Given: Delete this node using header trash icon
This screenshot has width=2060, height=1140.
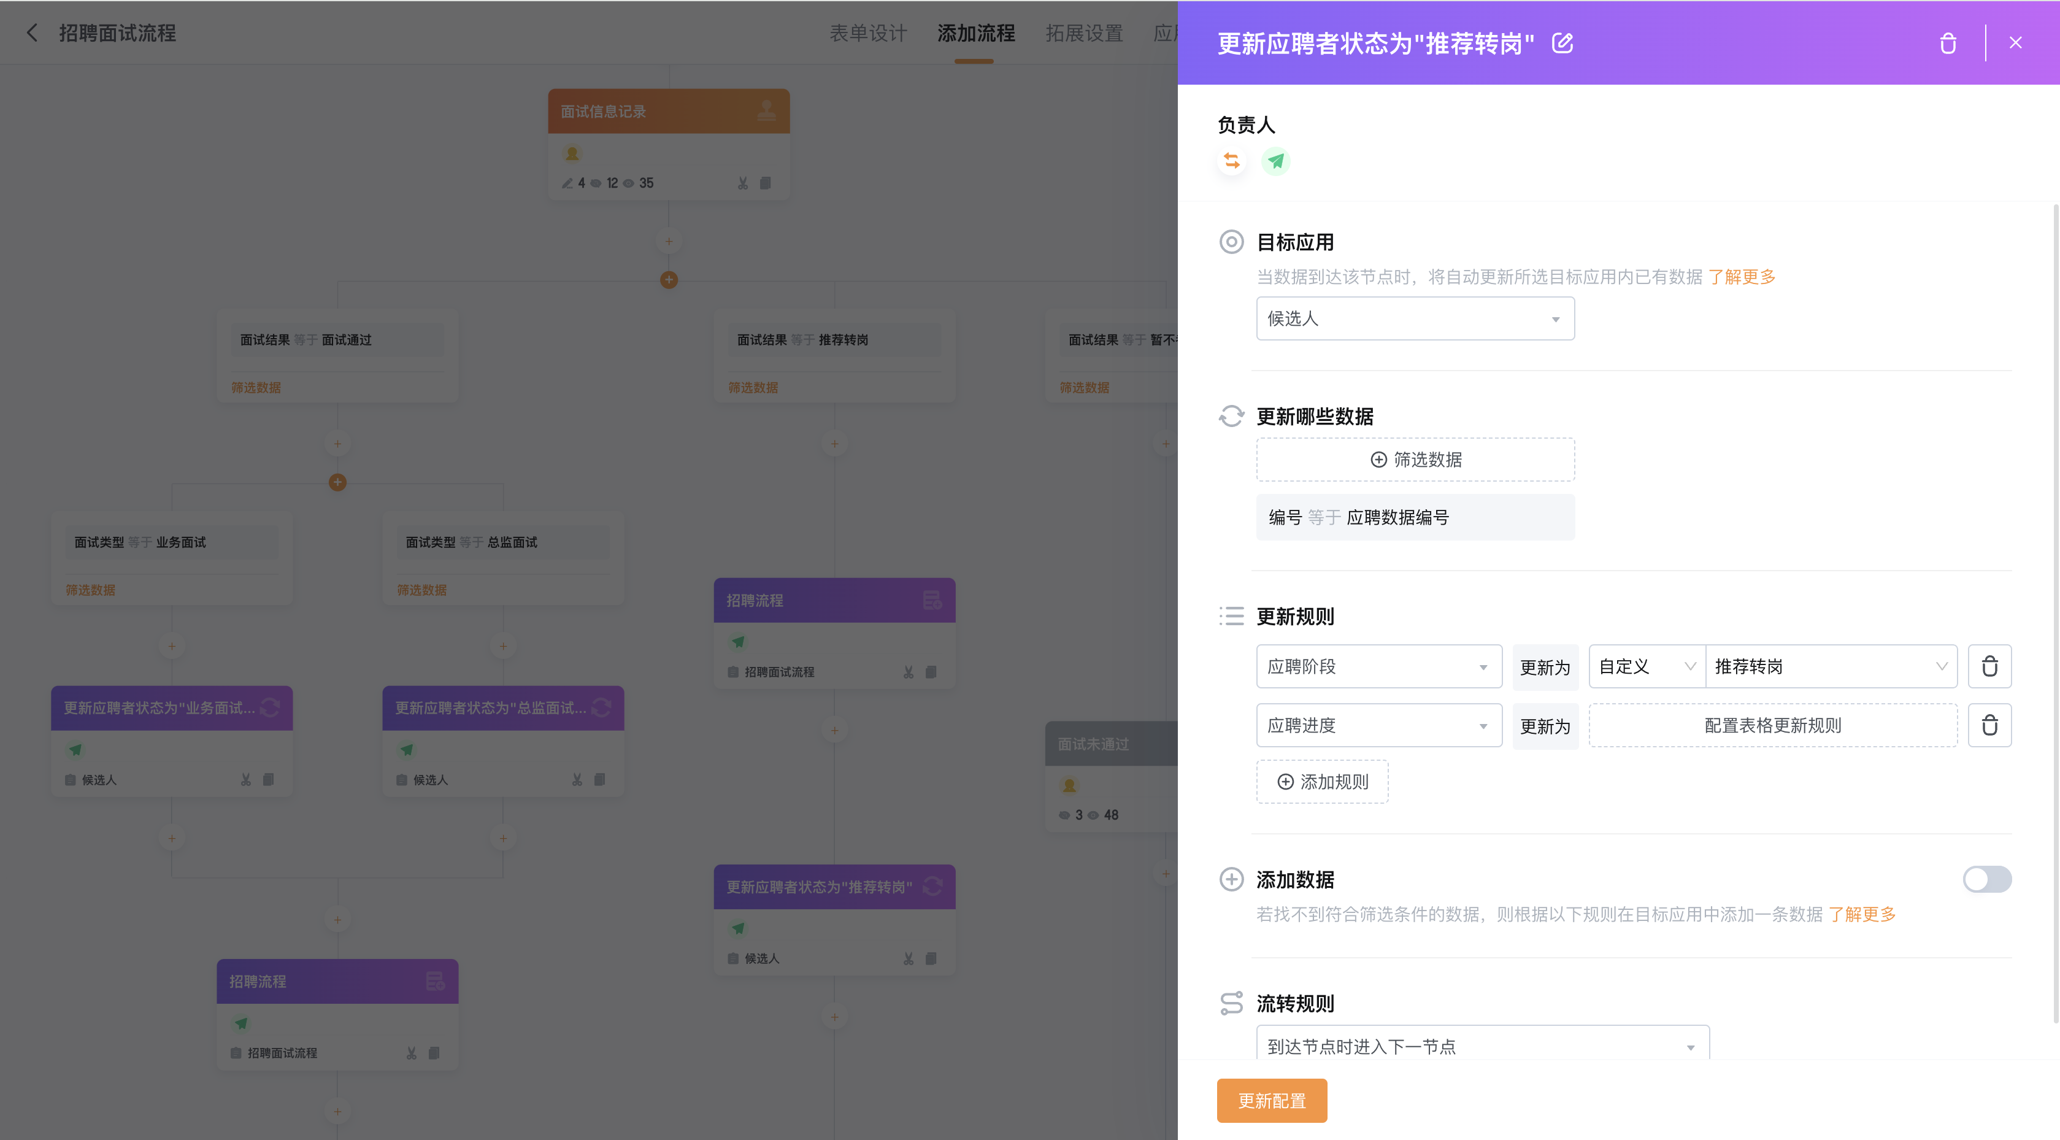Looking at the screenshot, I should 1947,43.
